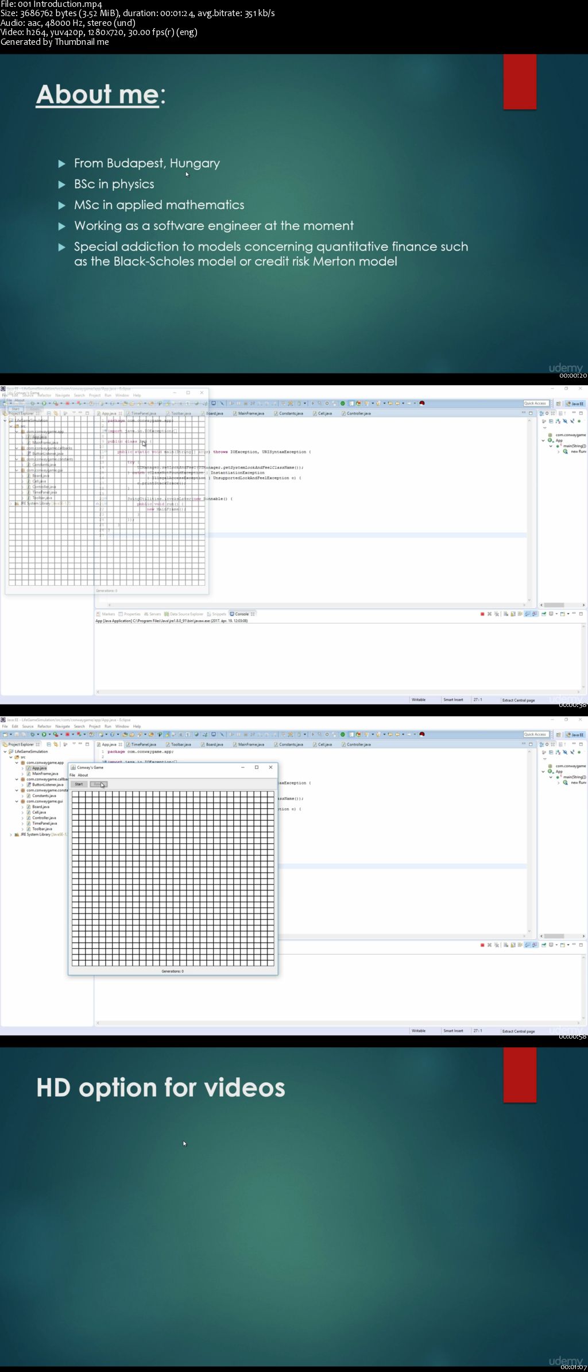Open Eclipse Project menu in 00:00:58 frame
Screen dimensions: 588x1372
95,727
